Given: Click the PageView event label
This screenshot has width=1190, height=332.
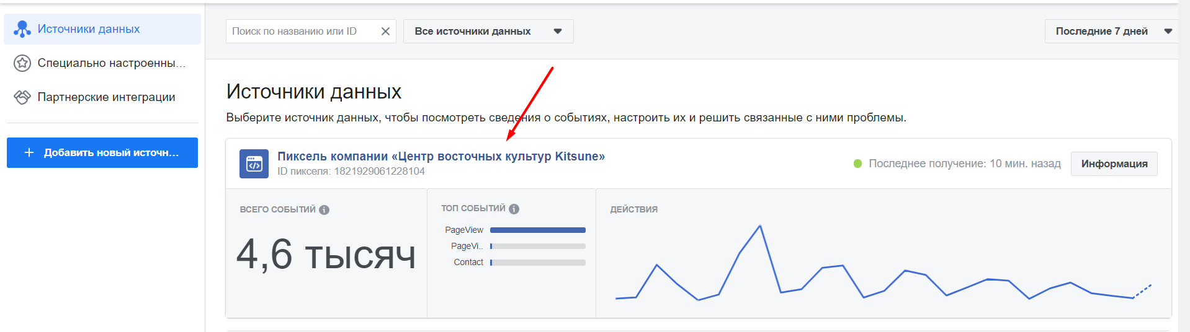Looking at the screenshot, I should point(464,230).
